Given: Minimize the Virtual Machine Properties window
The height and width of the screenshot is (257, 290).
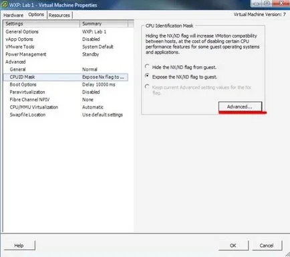Looking at the screenshot, I should (257, 3).
